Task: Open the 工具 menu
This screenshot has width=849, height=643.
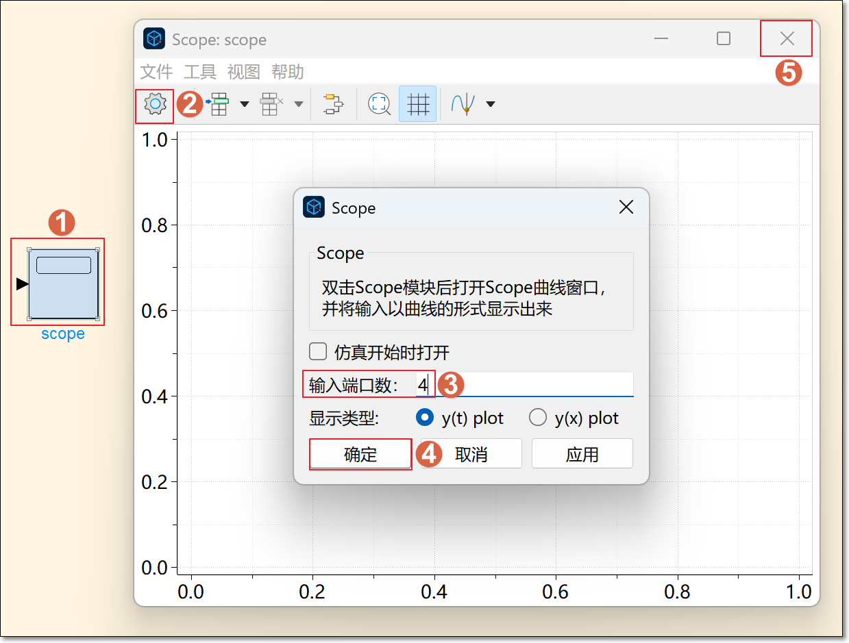Action: coord(200,72)
